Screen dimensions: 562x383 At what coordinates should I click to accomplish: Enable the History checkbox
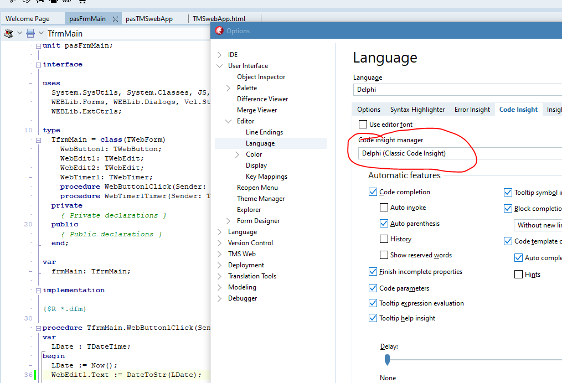384,239
